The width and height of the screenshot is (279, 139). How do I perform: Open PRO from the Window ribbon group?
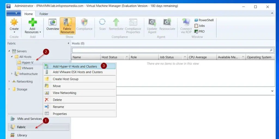[x=199, y=32]
